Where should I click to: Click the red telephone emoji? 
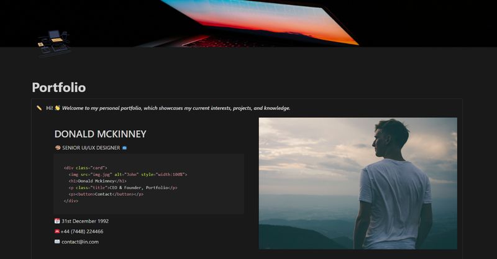pyautogui.click(x=57, y=231)
